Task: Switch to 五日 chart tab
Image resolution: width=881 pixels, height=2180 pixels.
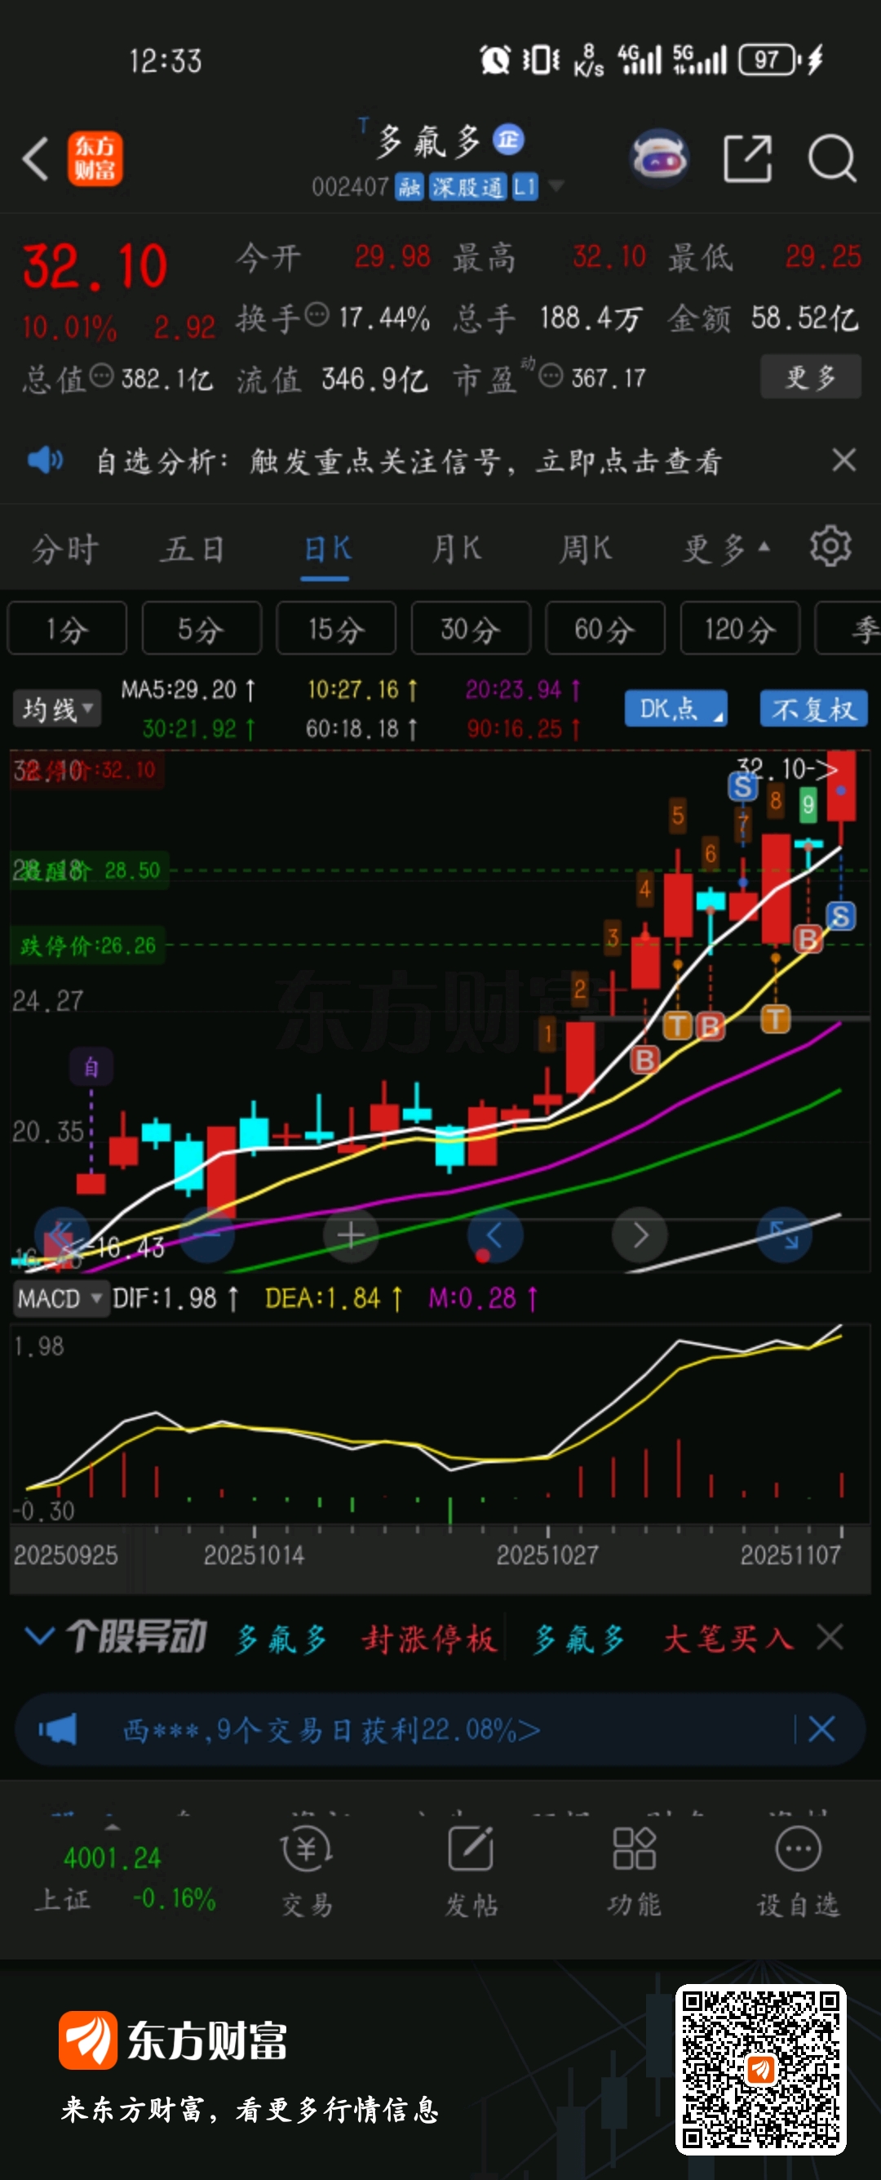Action: [192, 549]
